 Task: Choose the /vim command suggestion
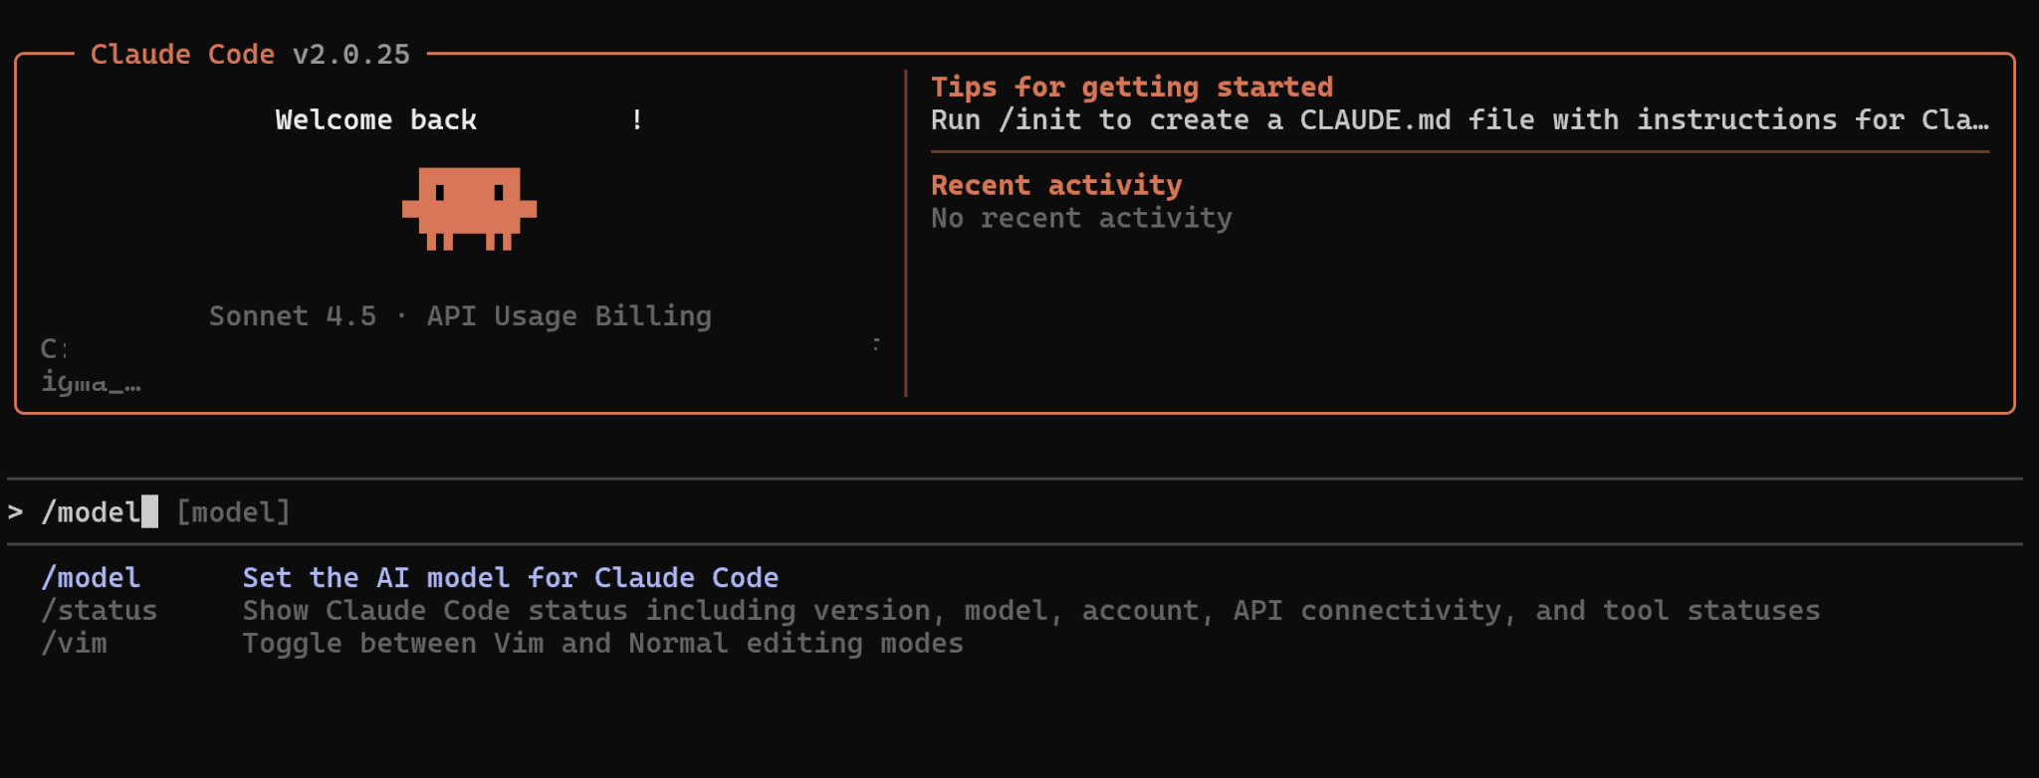pos(74,644)
